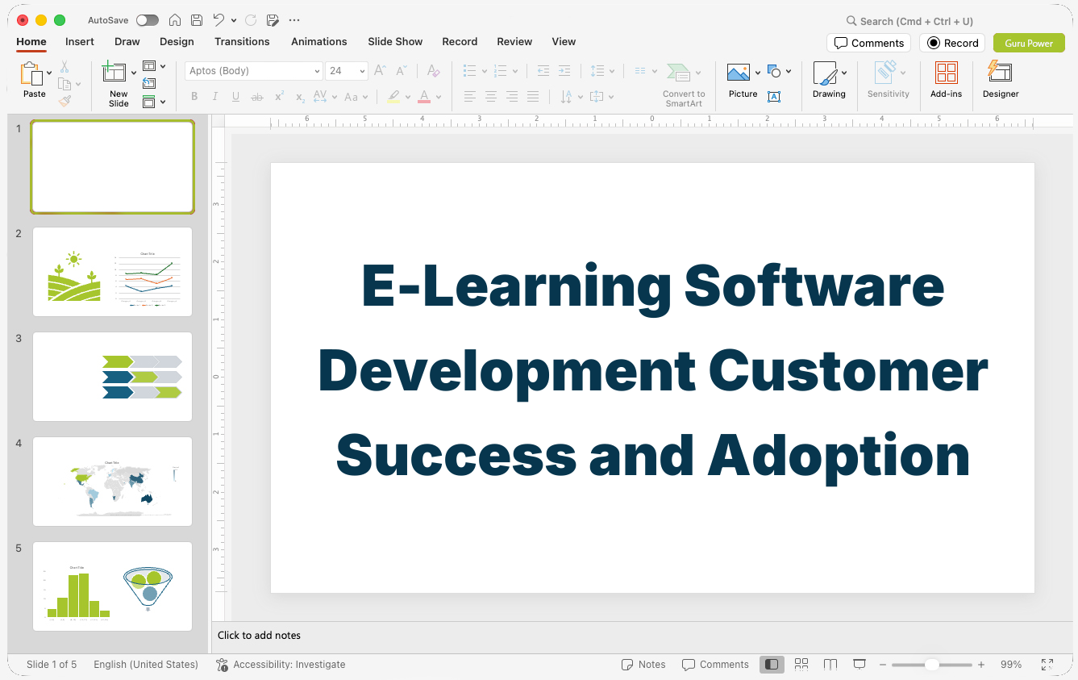Fit slide to window icon
The width and height of the screenshot is (1078, 680).
[1047, 665]
